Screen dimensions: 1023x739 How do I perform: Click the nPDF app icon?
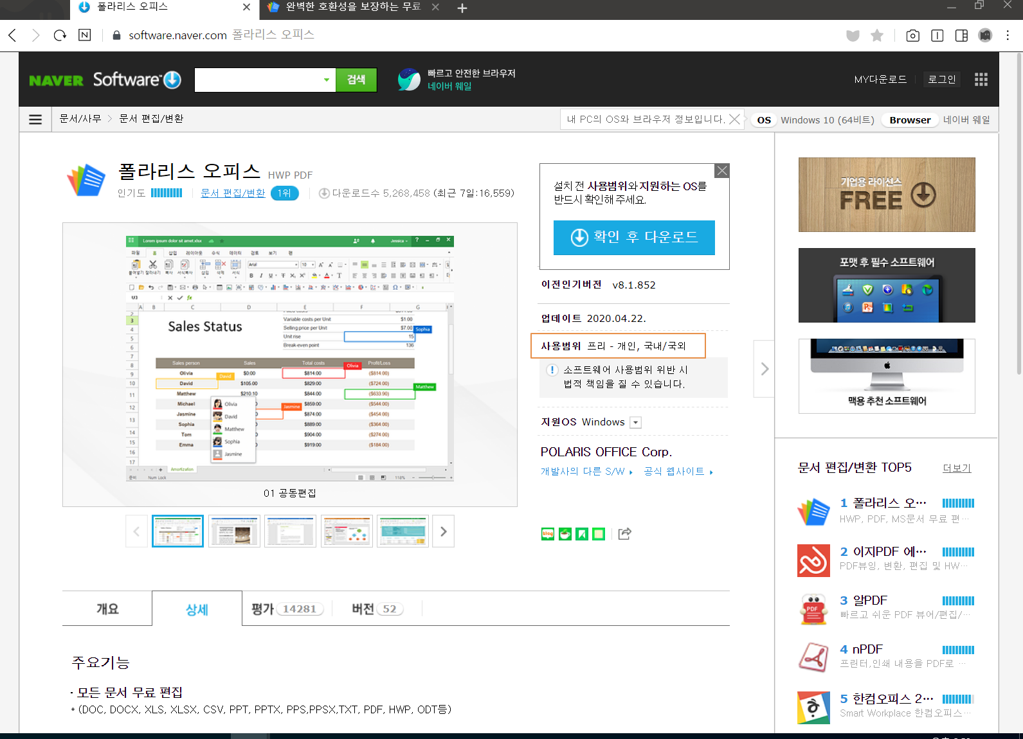point(813,658)
